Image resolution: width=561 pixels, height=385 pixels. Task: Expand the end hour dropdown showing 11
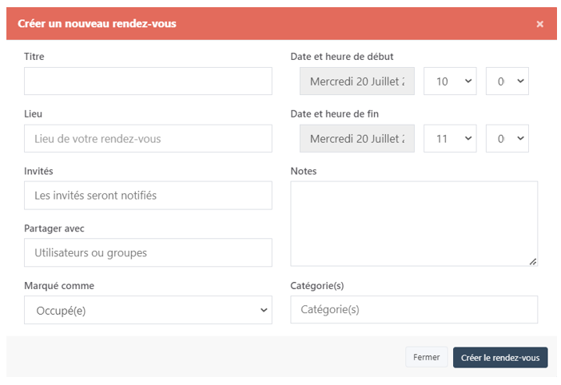pyautogui.click(x=449, y=139)
